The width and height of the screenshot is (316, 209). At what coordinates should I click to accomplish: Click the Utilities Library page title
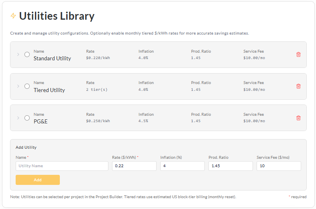57,16
